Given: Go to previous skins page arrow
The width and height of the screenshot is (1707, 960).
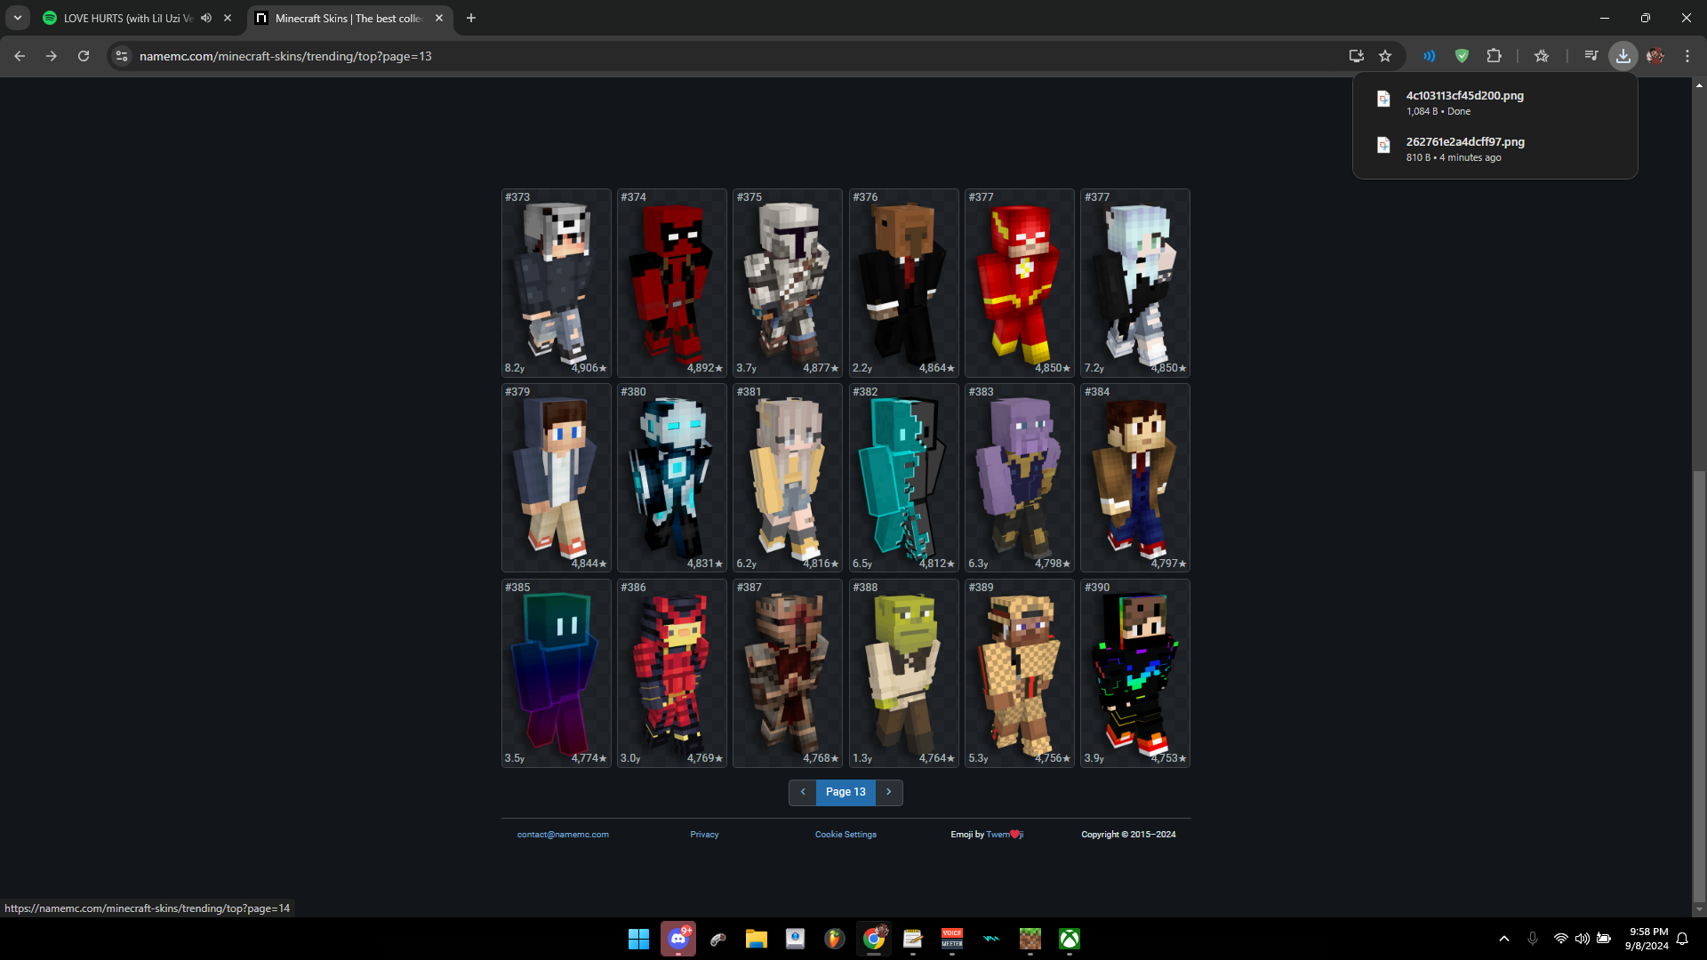Looking at the screenshot, I should (x=803, y=792).
